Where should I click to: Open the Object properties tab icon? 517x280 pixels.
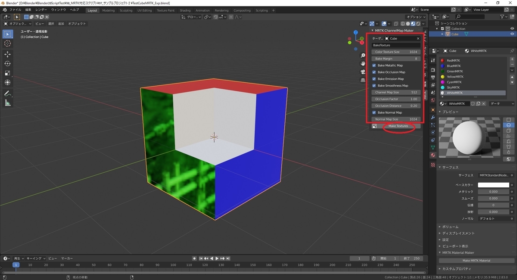433,110
